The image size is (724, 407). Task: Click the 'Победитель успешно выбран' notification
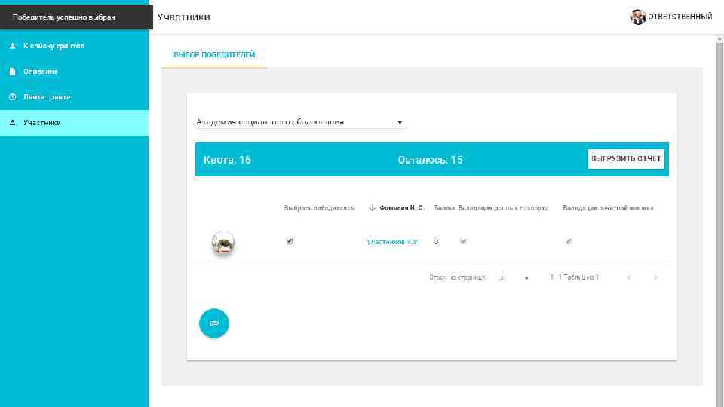coord(76,17)
